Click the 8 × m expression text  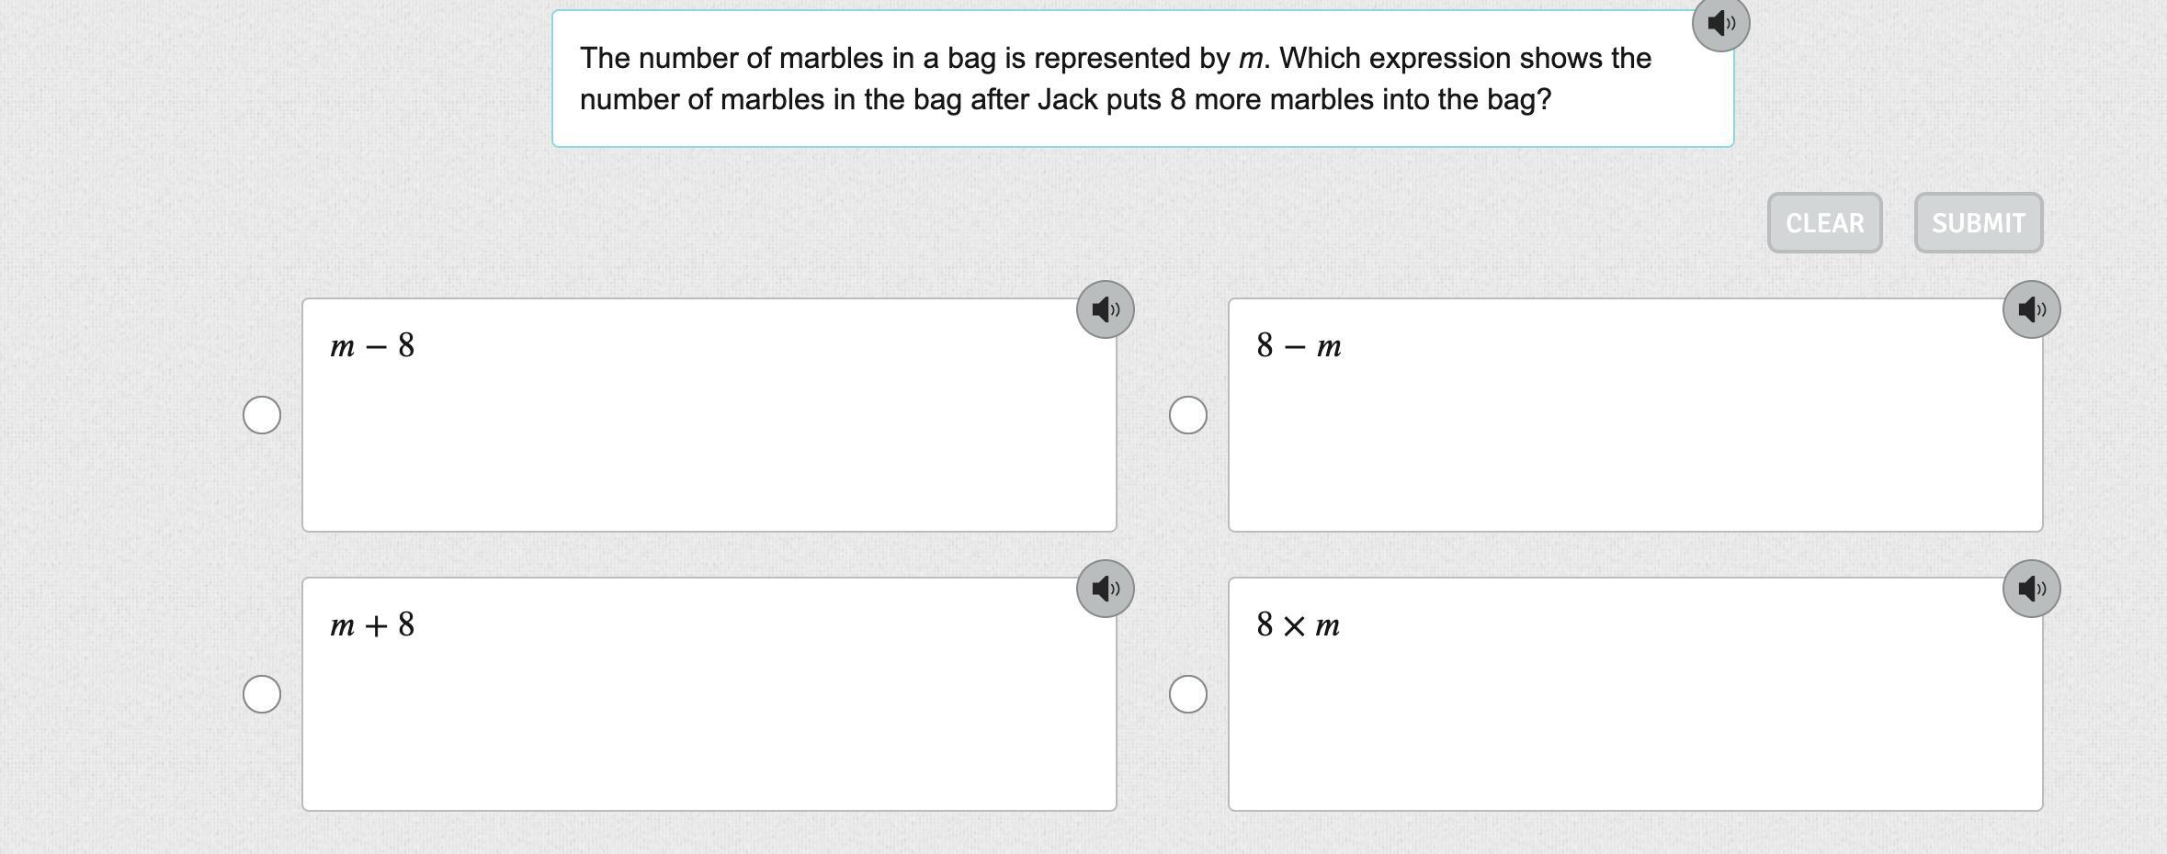coord(1298,625)
